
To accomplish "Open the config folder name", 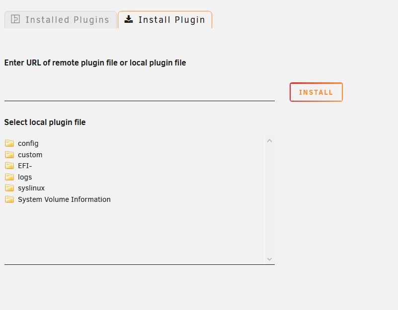I will tap(28, 143).
